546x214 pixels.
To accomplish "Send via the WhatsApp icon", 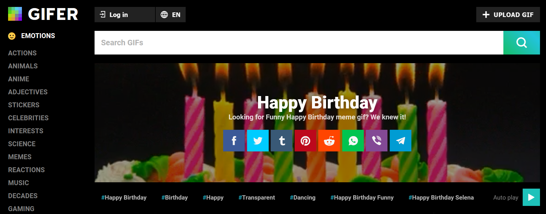I will 353,141.
